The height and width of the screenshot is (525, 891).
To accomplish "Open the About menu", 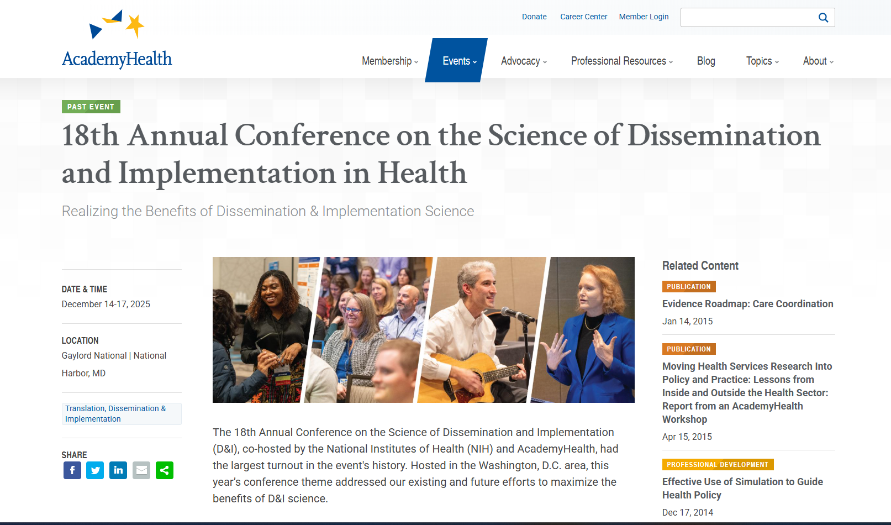I will (x=818, y=61).
